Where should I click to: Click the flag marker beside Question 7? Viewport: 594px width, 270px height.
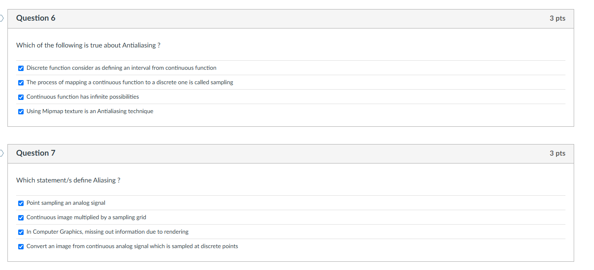[x=1, y=153]
